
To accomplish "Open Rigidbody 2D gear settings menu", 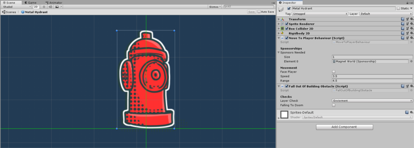I will point(411,33).
